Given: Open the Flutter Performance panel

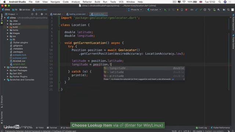Looking at the screenshot, I should (x=220, y=128).
